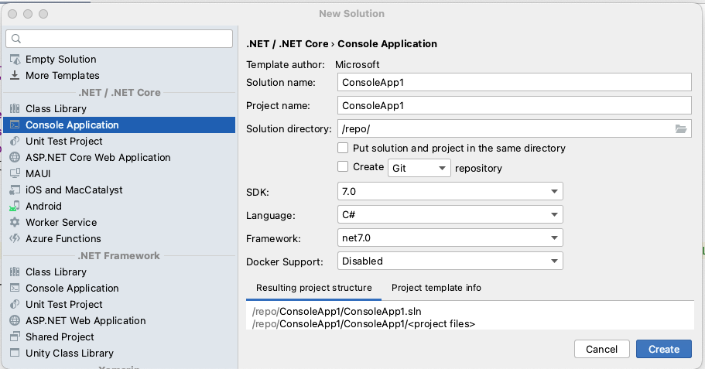The height and width of the screenshot is (369, 705).
Task: Open the Framework net7.0 dropdown
Action: tap(450, 237)
